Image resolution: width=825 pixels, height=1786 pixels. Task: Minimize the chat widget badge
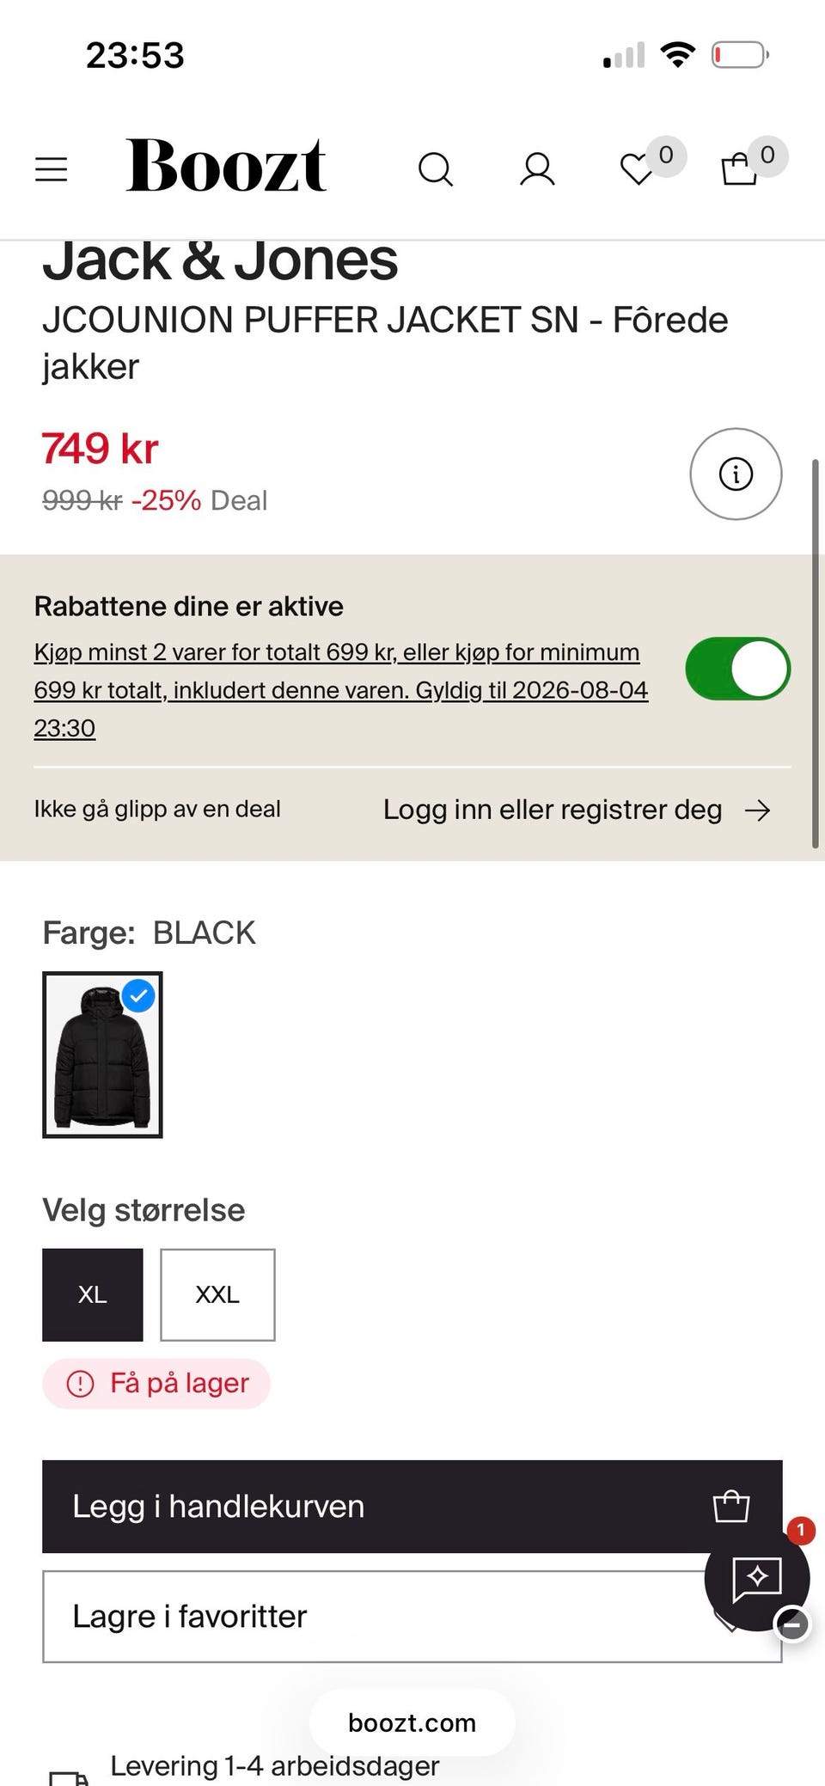(792, 1624)
